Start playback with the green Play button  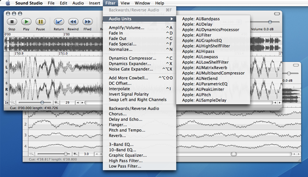[x=26, y=22]
